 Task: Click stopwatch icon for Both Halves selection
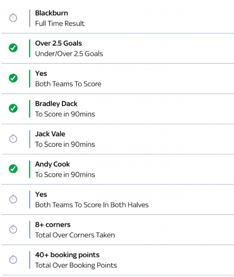[x=13, y=199]
